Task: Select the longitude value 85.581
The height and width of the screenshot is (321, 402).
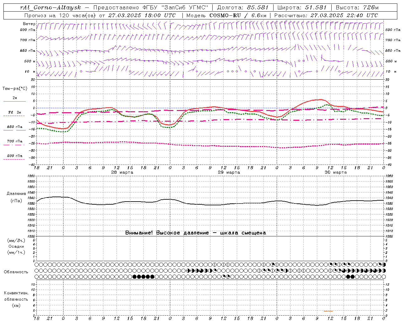Action: coord(258,8)
